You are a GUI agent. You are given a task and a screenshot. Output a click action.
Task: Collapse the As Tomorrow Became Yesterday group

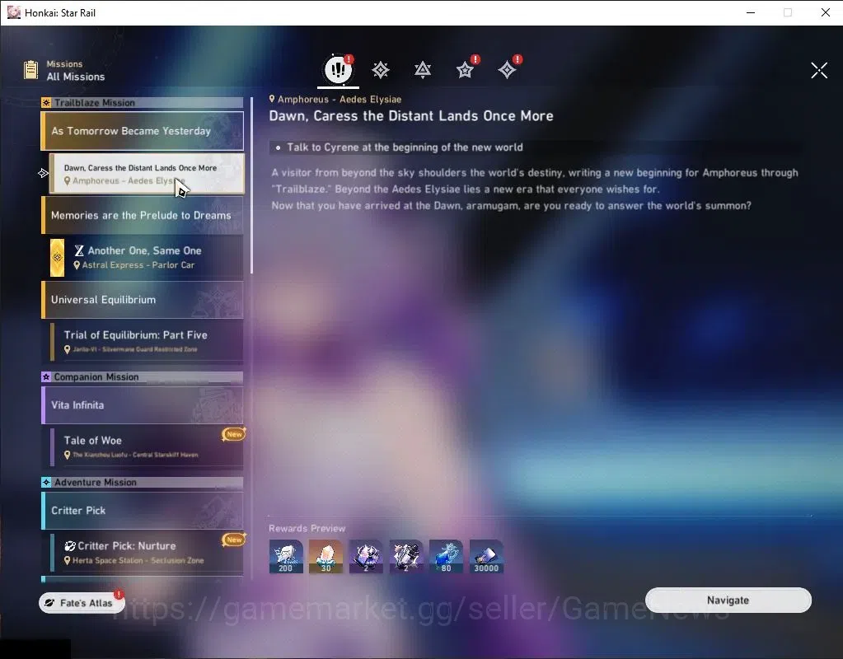tap(143, 131)
